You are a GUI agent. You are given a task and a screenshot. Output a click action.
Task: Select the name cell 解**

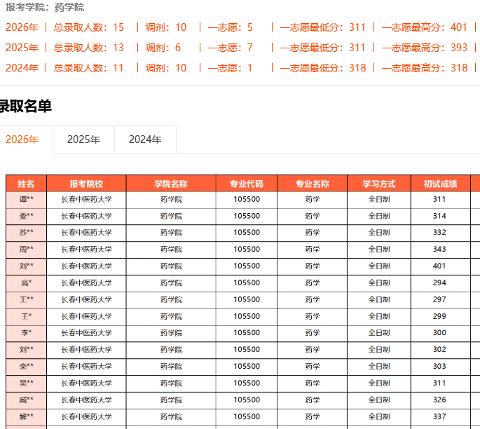coord(26,416)
